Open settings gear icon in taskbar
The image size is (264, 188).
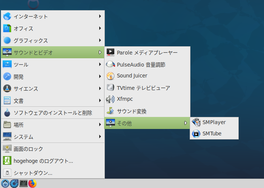click(14, 183)
